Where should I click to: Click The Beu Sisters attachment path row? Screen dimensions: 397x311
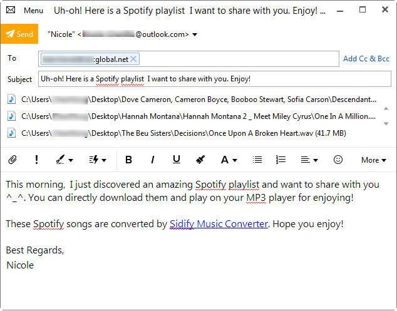183,133
